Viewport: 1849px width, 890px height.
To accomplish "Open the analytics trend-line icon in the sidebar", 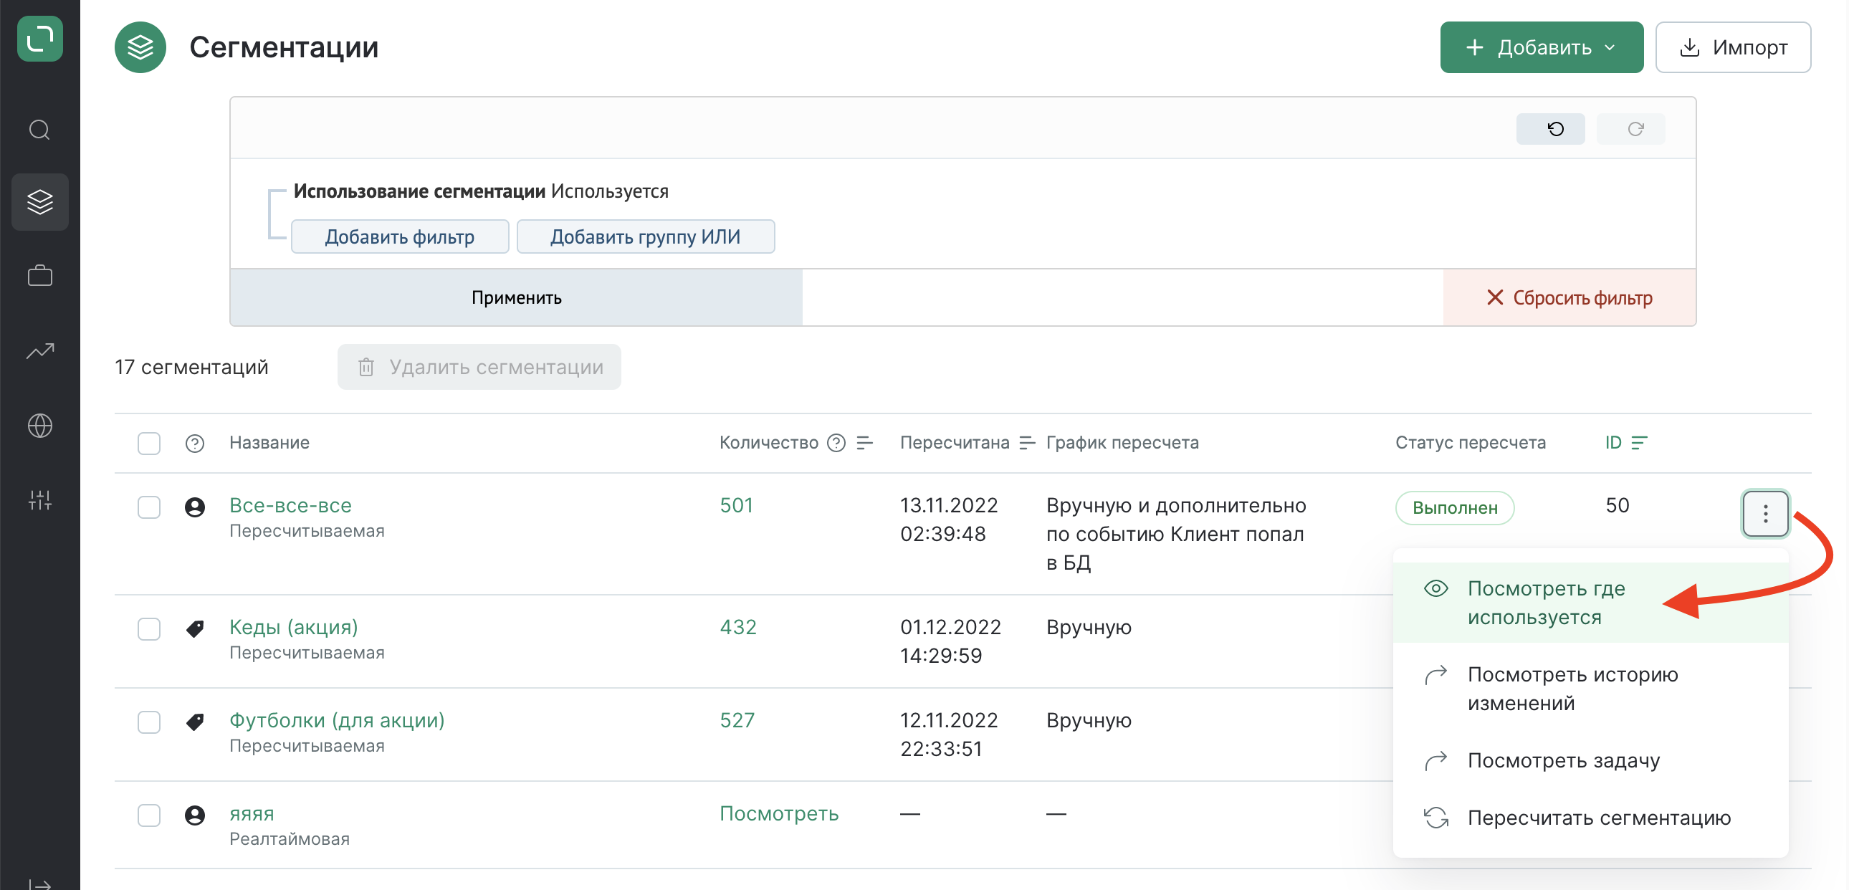I will point(40,350).
